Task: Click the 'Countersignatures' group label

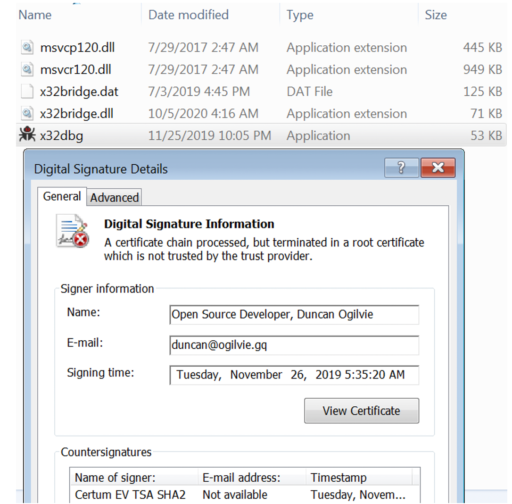Action: (x=106, y=453)
